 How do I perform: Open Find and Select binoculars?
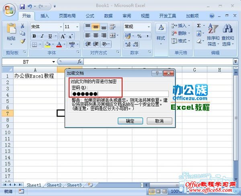[228, 35]
